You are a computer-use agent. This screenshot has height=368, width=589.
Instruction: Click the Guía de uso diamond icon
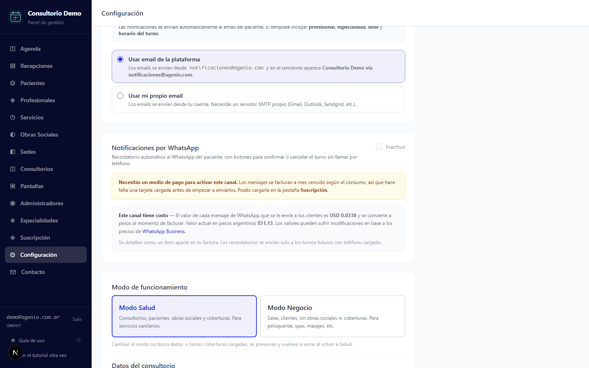click(13, 340)
